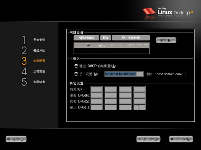Open the 编辑(E) network device editor
Screen dimensions: 201x150
(166, 40)
